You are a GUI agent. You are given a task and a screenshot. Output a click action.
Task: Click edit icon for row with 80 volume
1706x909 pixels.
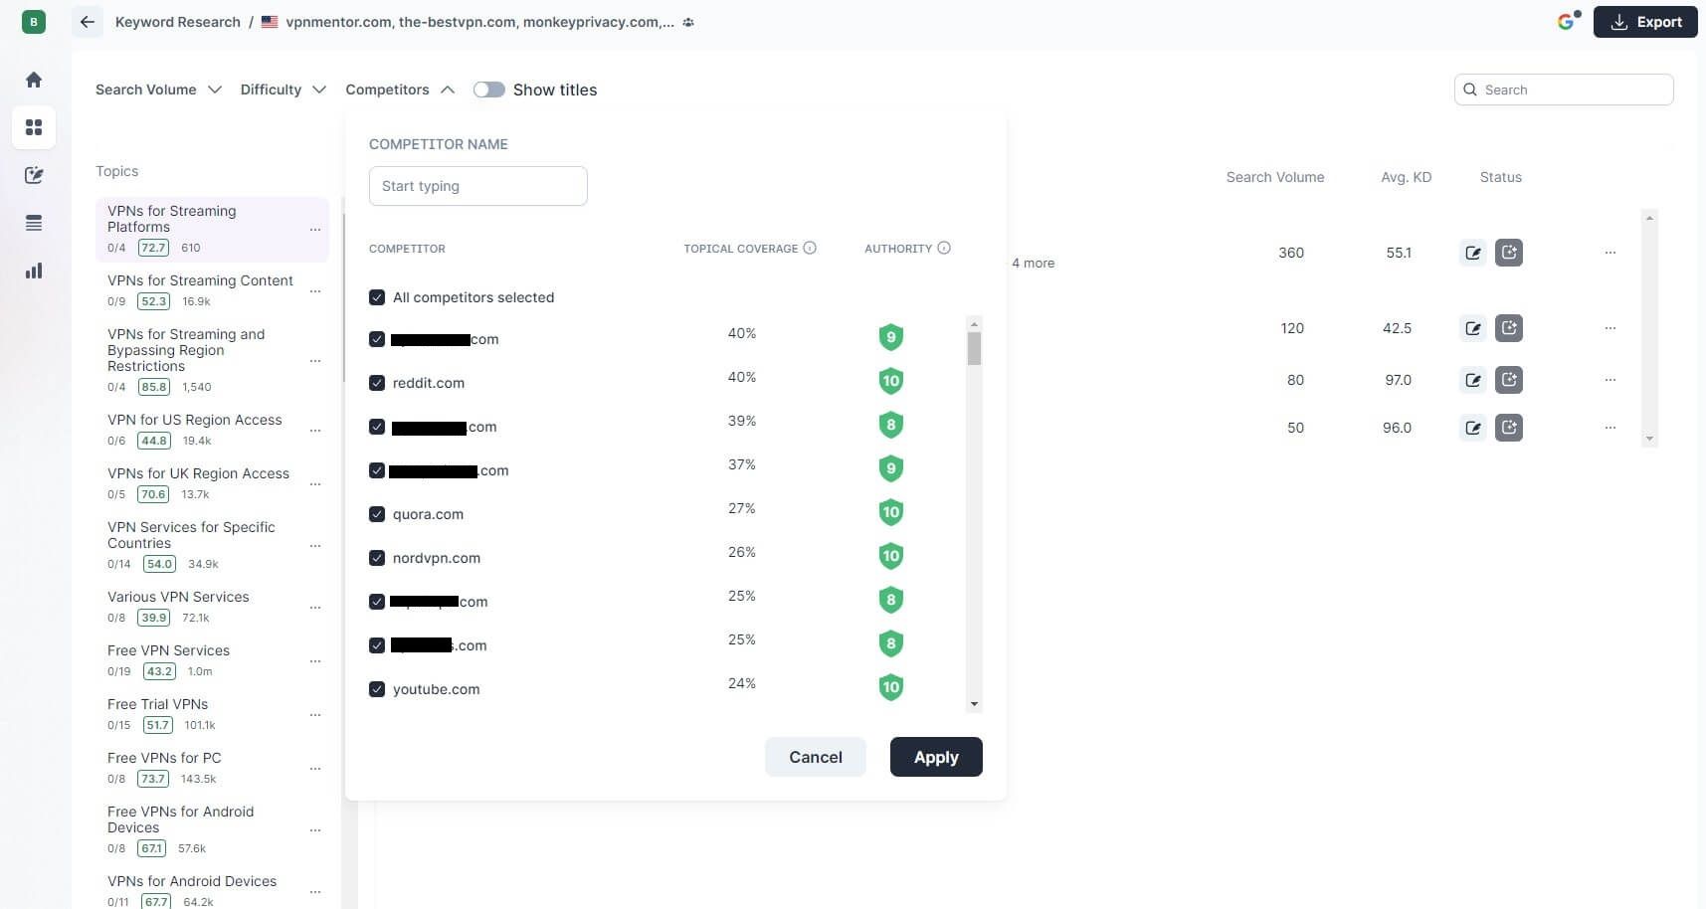[1473, 380]
